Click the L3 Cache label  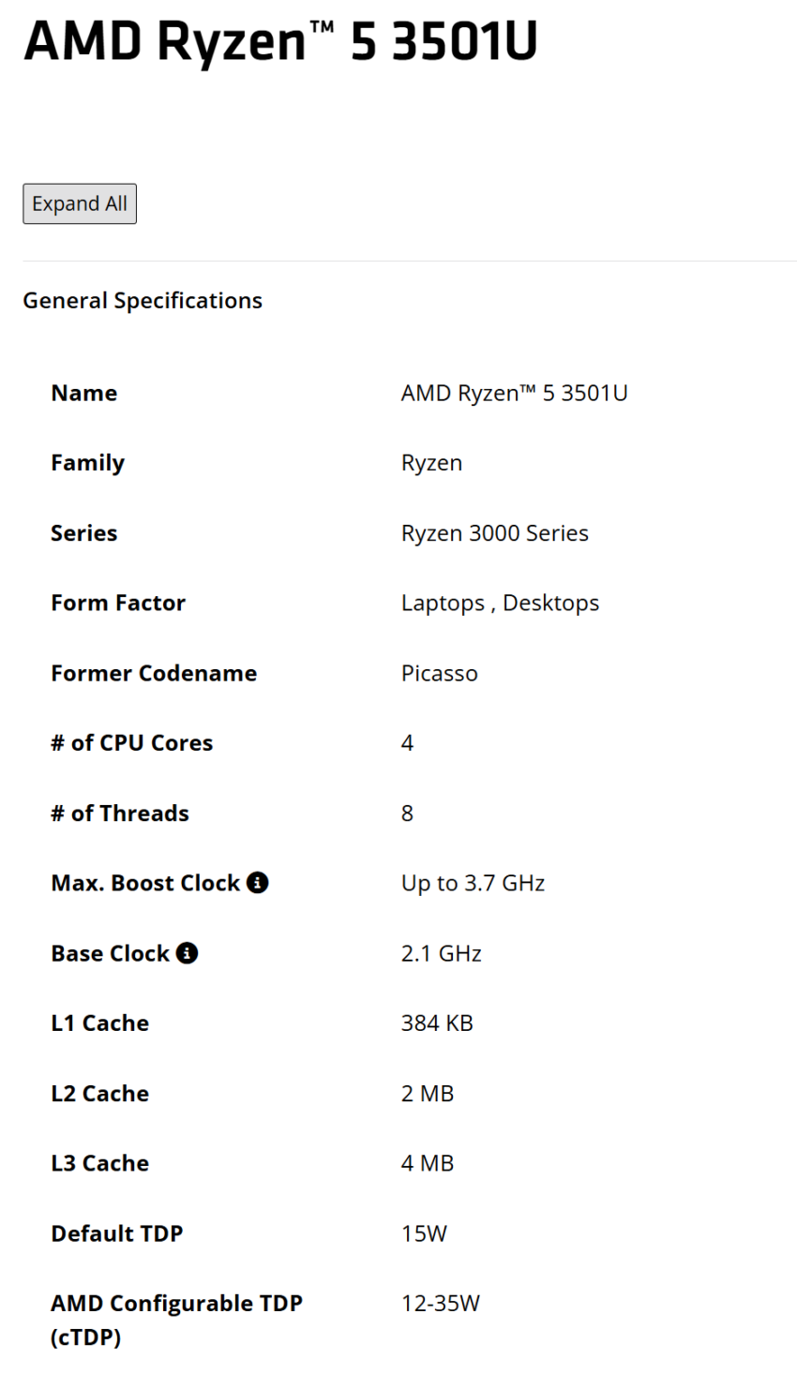pyautogui.click(x=100, y=1163)
